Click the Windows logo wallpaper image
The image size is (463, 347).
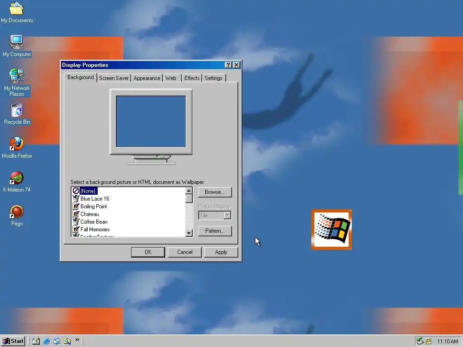click(x=331, y=230)
